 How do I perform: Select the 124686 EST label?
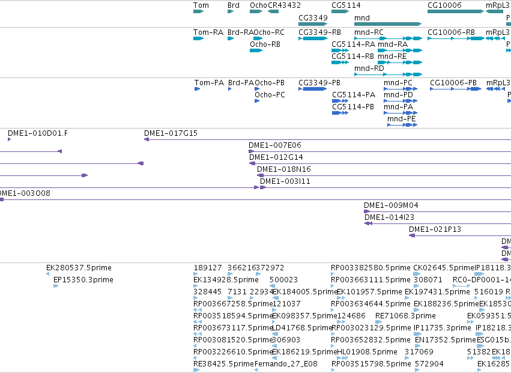click(x=351, y=317)
